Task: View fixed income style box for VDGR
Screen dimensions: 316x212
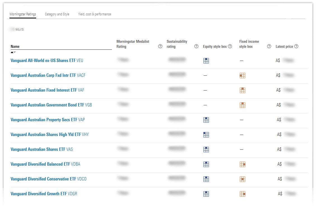Action: point(242,194)
